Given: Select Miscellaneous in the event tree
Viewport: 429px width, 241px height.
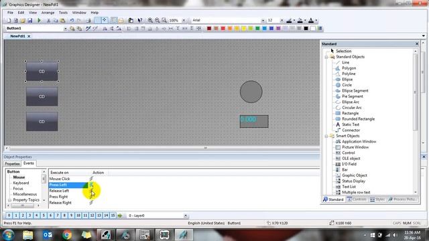Looking at the screenshot, I should point(25,194).
